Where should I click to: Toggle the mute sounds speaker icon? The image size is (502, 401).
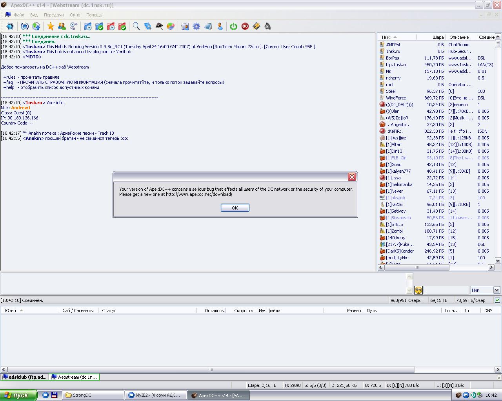[x=268, y=26]
